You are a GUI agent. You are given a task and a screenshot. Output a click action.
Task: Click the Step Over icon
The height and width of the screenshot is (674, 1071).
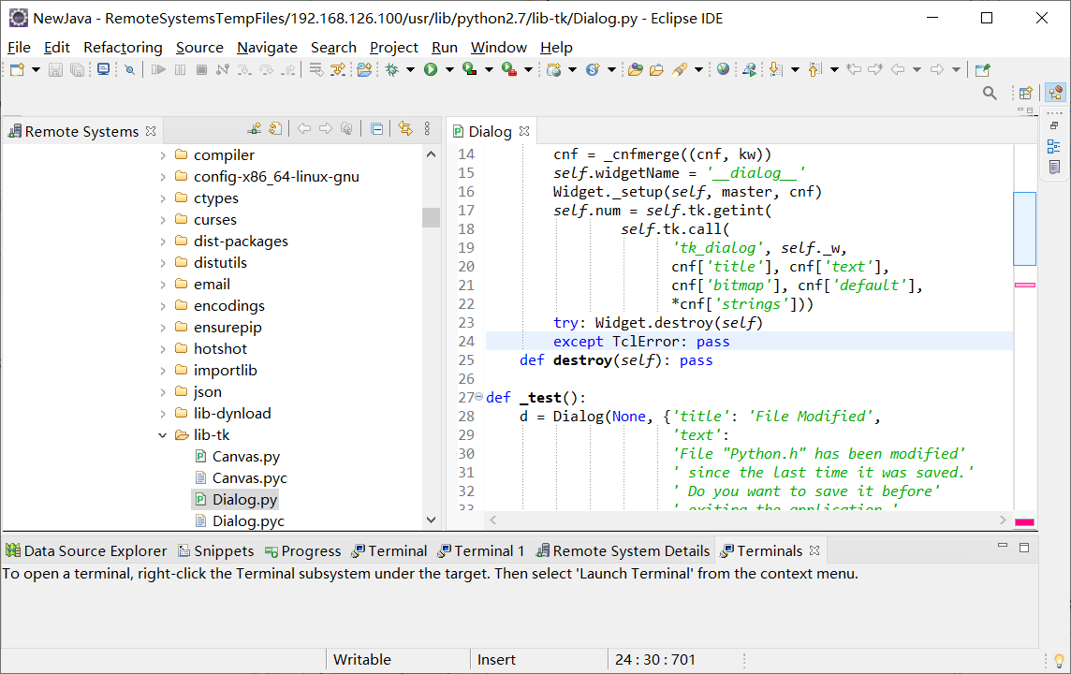(267, 69)
